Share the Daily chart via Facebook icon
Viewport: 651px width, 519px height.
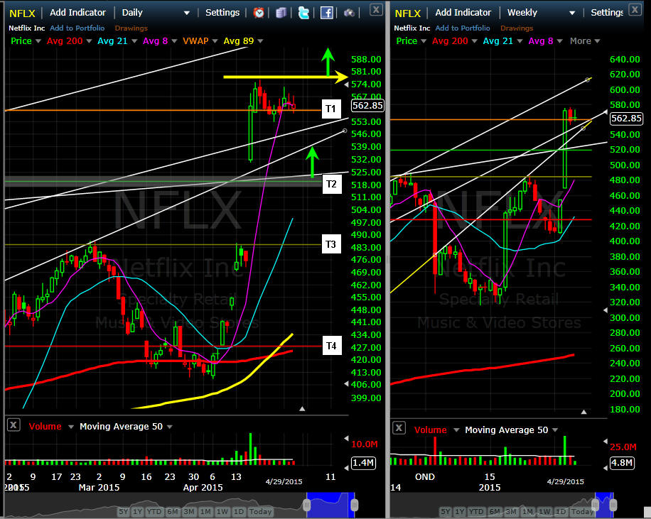(x=326, y=13)
